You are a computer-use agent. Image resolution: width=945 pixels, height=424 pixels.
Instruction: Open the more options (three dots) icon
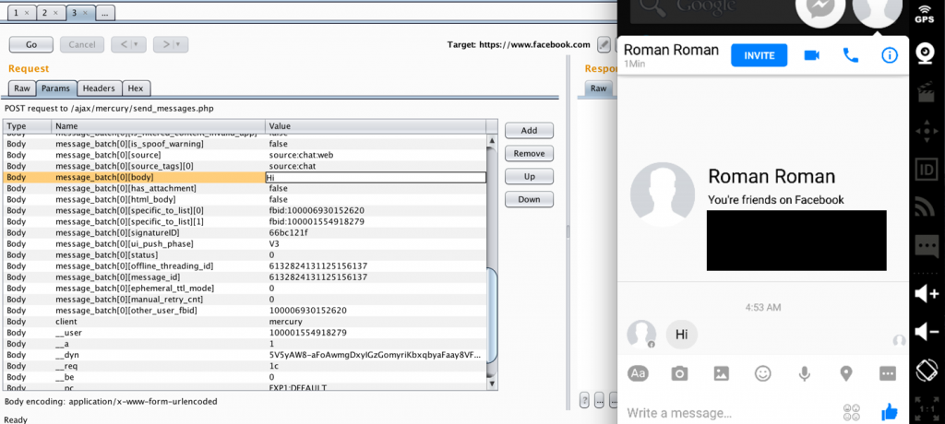888,373
